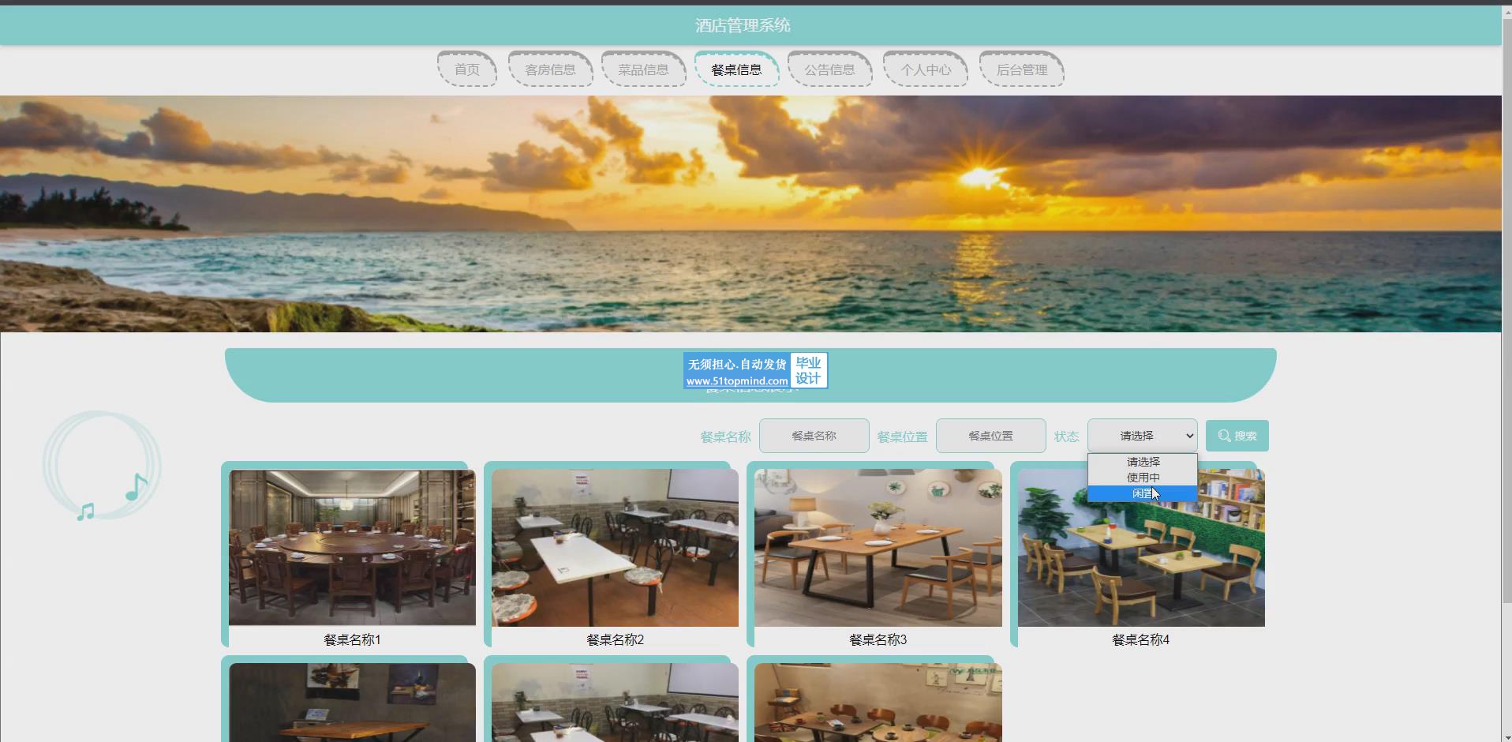The height and width of the screenshot is (742, 1512).
Task: Click the 酒店管理系统 header title
Action: point(743,25)
